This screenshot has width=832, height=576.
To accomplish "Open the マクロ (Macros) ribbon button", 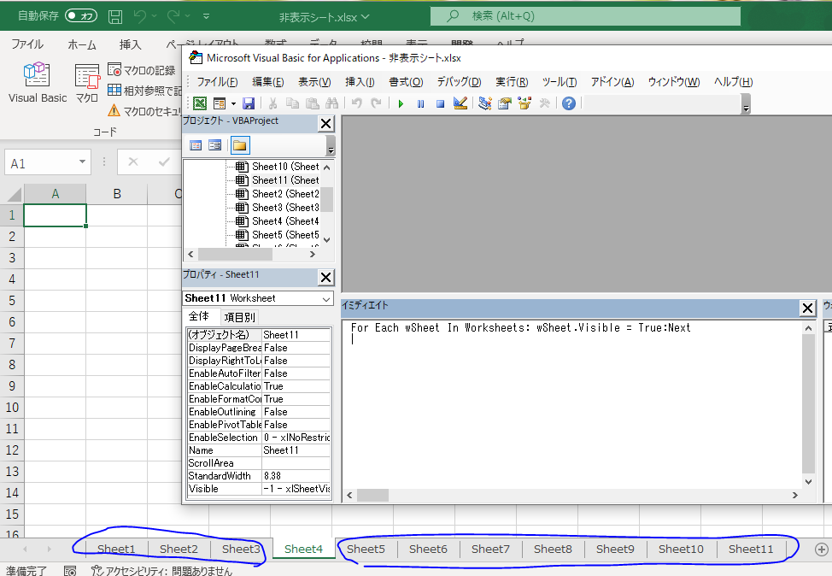I will click(87, 82).
